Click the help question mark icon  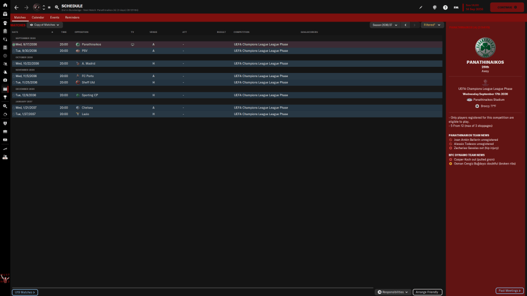445,8
